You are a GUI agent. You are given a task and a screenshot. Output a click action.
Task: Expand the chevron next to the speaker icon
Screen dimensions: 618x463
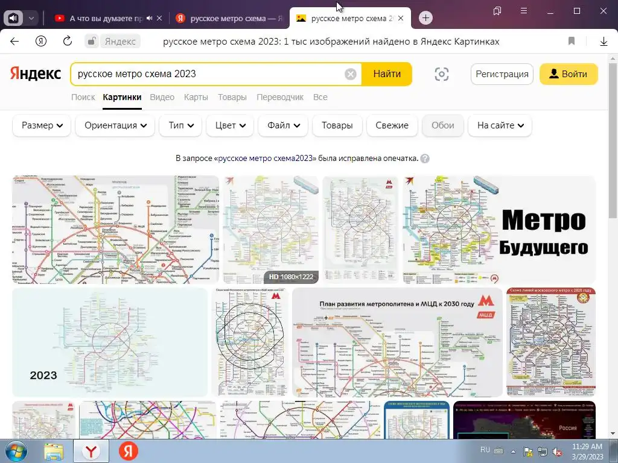[x=31, y=18]
